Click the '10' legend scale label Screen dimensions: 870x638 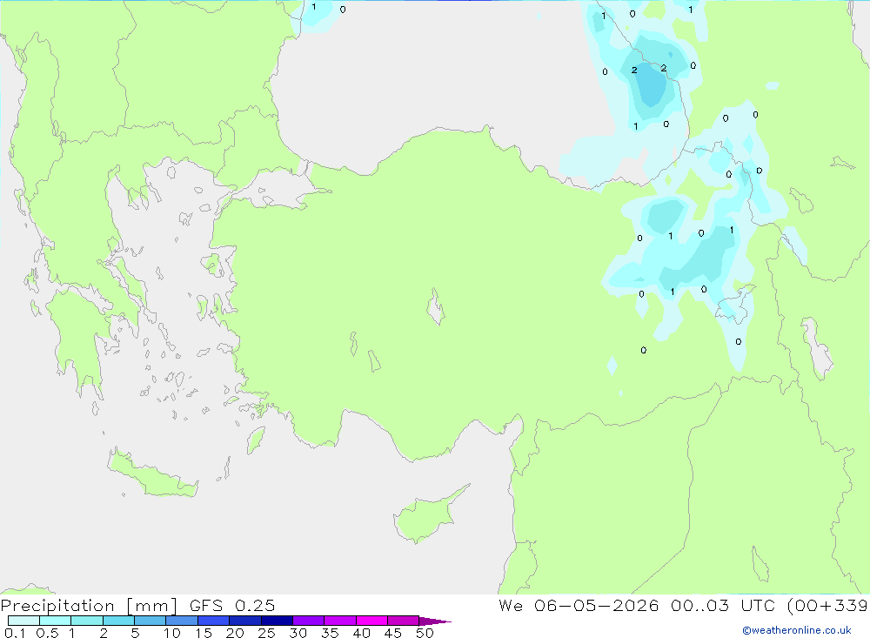tap(172, 633)
